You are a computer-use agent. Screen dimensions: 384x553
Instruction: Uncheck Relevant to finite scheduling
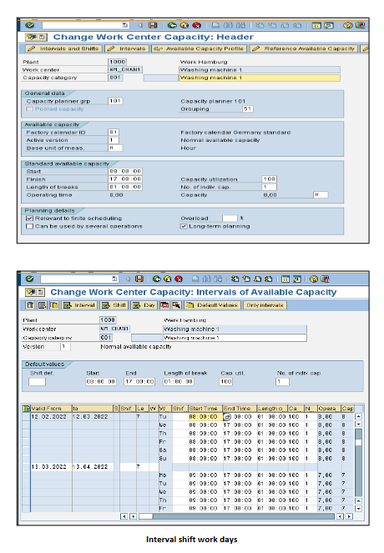30,219
